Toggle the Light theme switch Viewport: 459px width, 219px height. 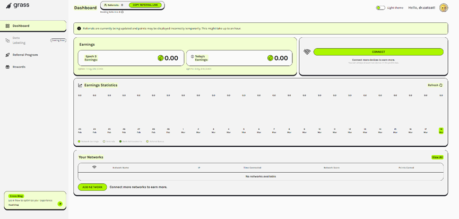pyautogui.click(x=380, y=8)
